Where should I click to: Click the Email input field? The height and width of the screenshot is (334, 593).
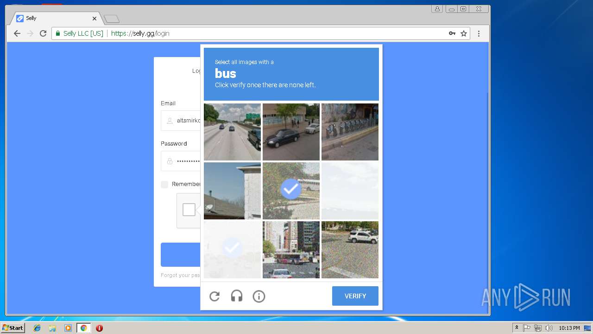tap(181, 121)
